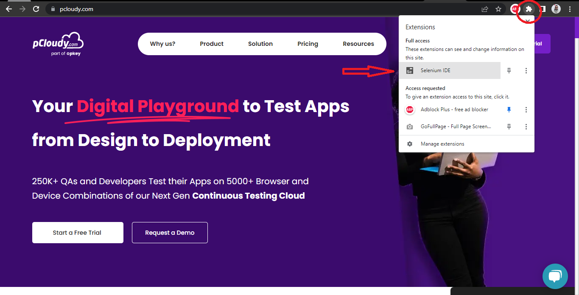Open the Extensions puzzle icon in toolbar
Image resolution: width=579 pixels, height=295 pixels.
pos(529,9)
